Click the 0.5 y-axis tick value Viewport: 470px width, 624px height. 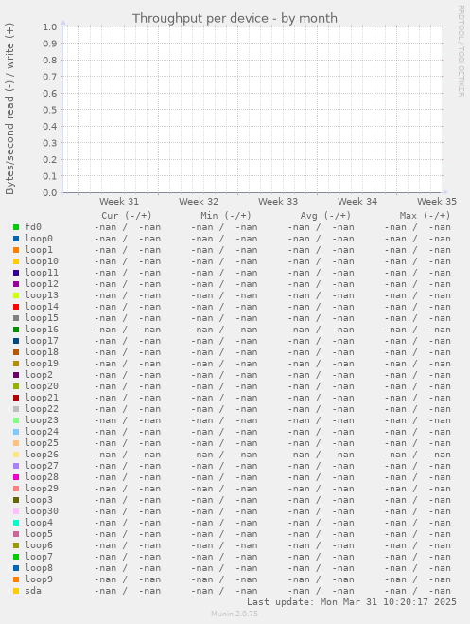pos(50,110)
